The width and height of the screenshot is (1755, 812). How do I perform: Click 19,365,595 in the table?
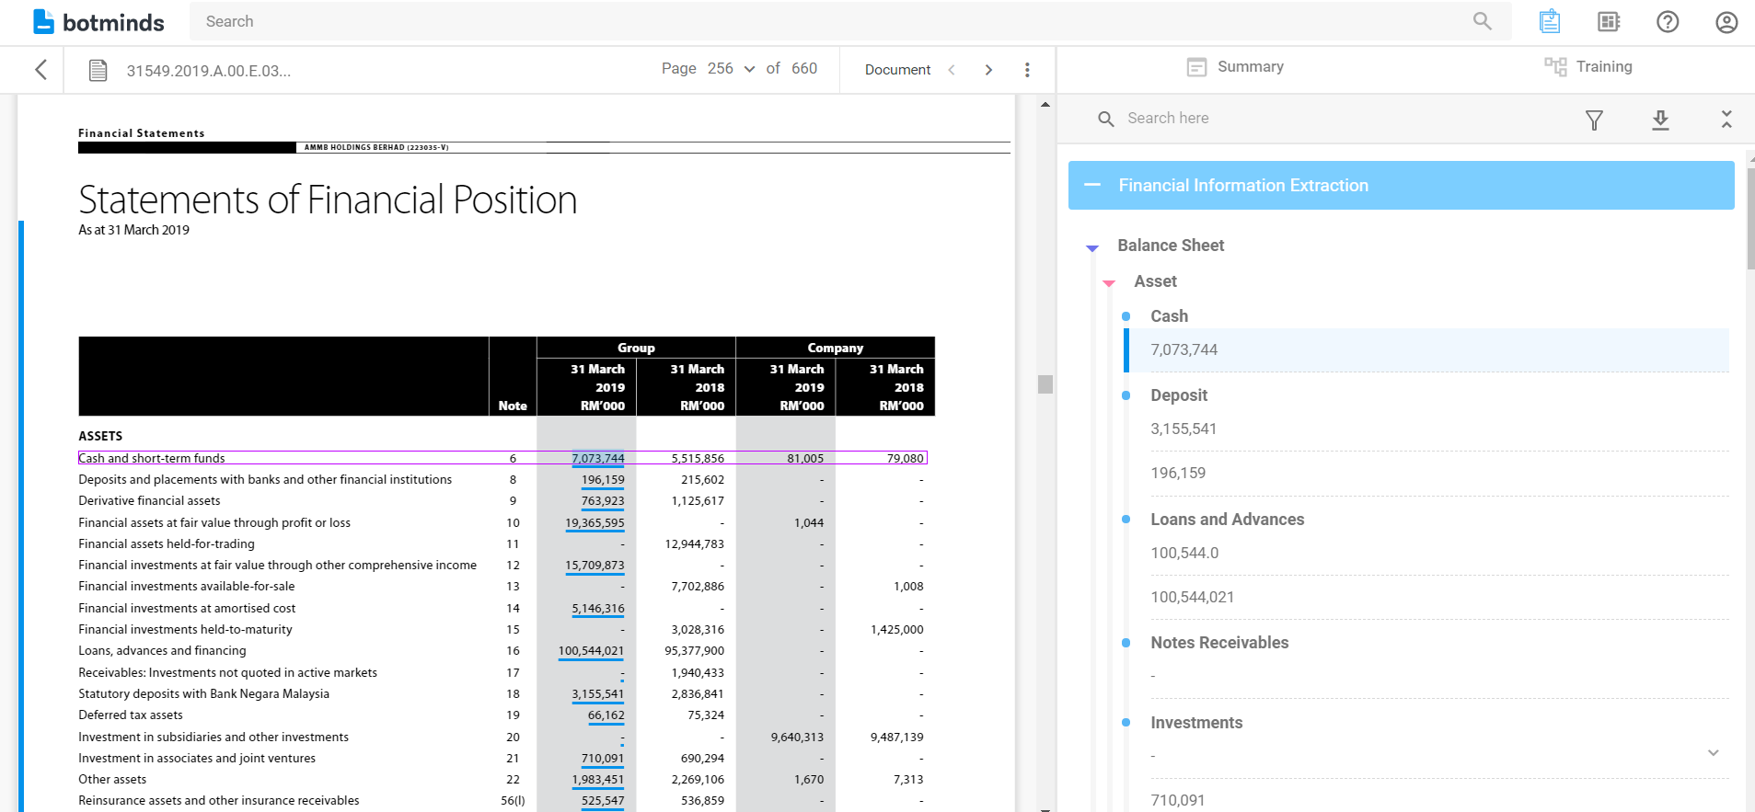point(595,522)
